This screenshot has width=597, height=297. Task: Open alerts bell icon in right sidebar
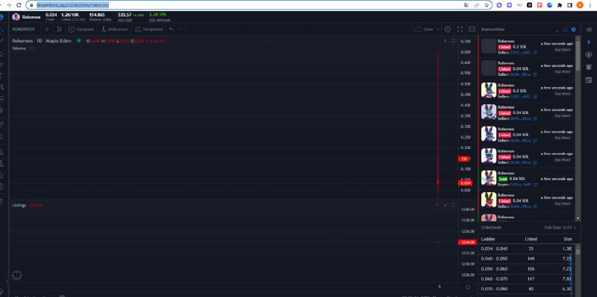coord(589,67)
